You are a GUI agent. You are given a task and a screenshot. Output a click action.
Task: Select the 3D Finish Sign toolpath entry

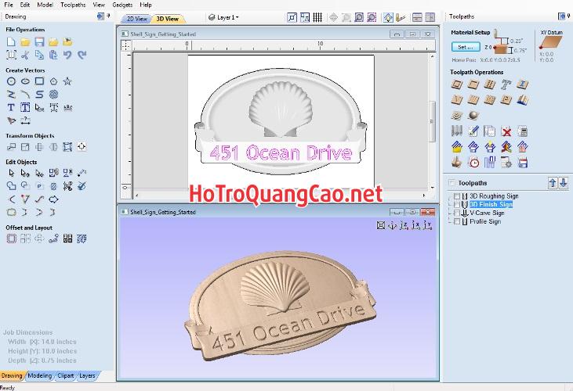(491, 204)
